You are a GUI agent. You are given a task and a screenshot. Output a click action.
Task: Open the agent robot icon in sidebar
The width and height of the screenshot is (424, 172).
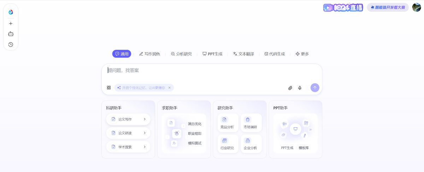[x=11, y=34]
